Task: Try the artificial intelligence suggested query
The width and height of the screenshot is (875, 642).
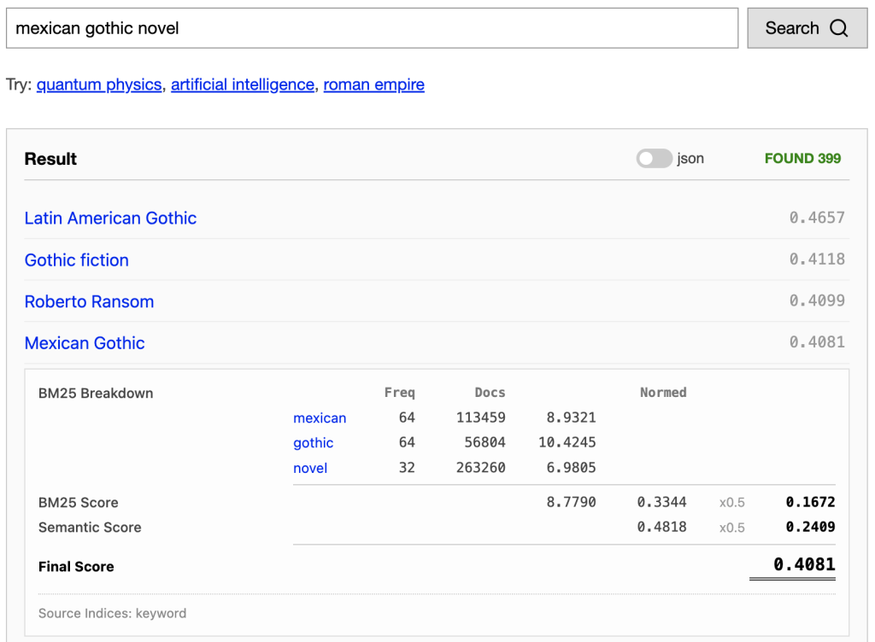Action: pyautogui.click(x=242, y=85)
